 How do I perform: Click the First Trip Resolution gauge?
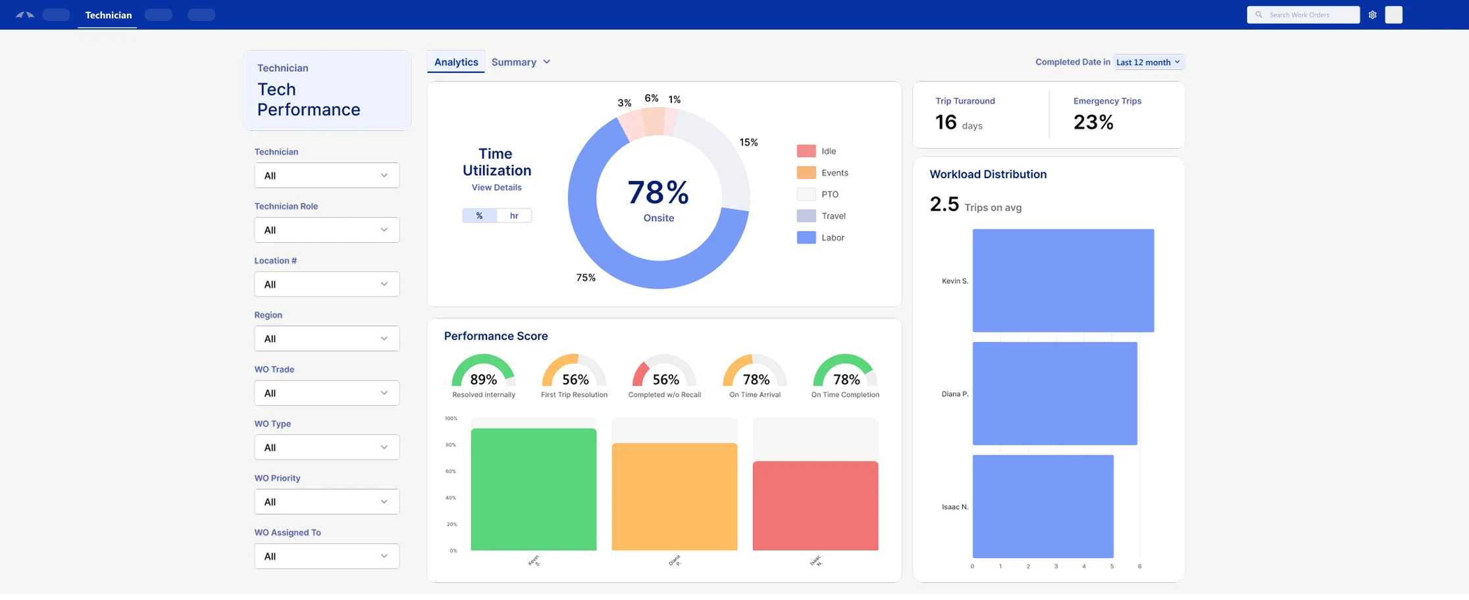[x=574, y=371]
